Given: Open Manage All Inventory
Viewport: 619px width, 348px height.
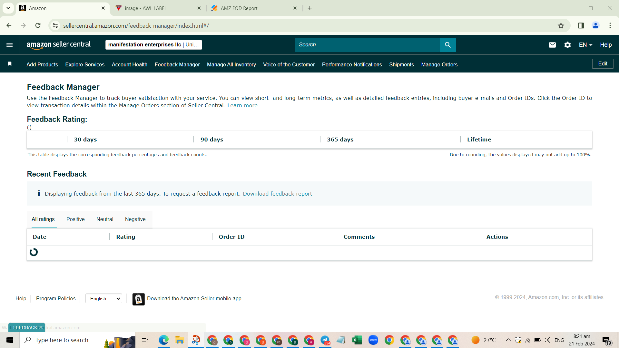Looking at the screenshot, I should tap(231, 65).
